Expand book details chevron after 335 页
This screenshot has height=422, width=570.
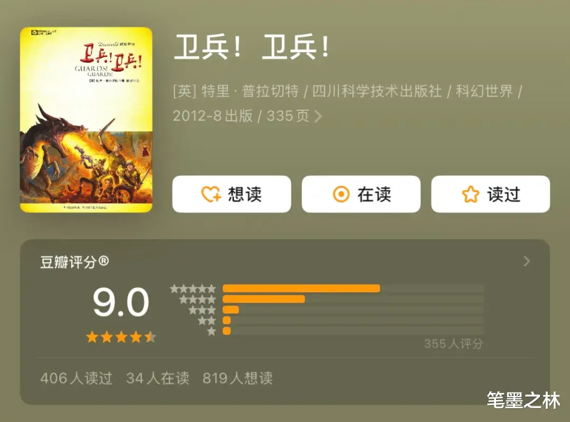(x=318, y=116)
